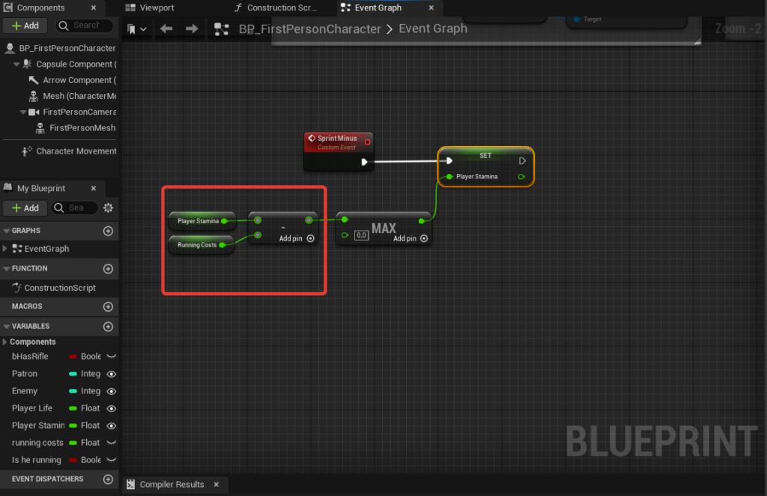Toggle visibility eye for Patron variable
767x496 pixels.
(112, 374)
